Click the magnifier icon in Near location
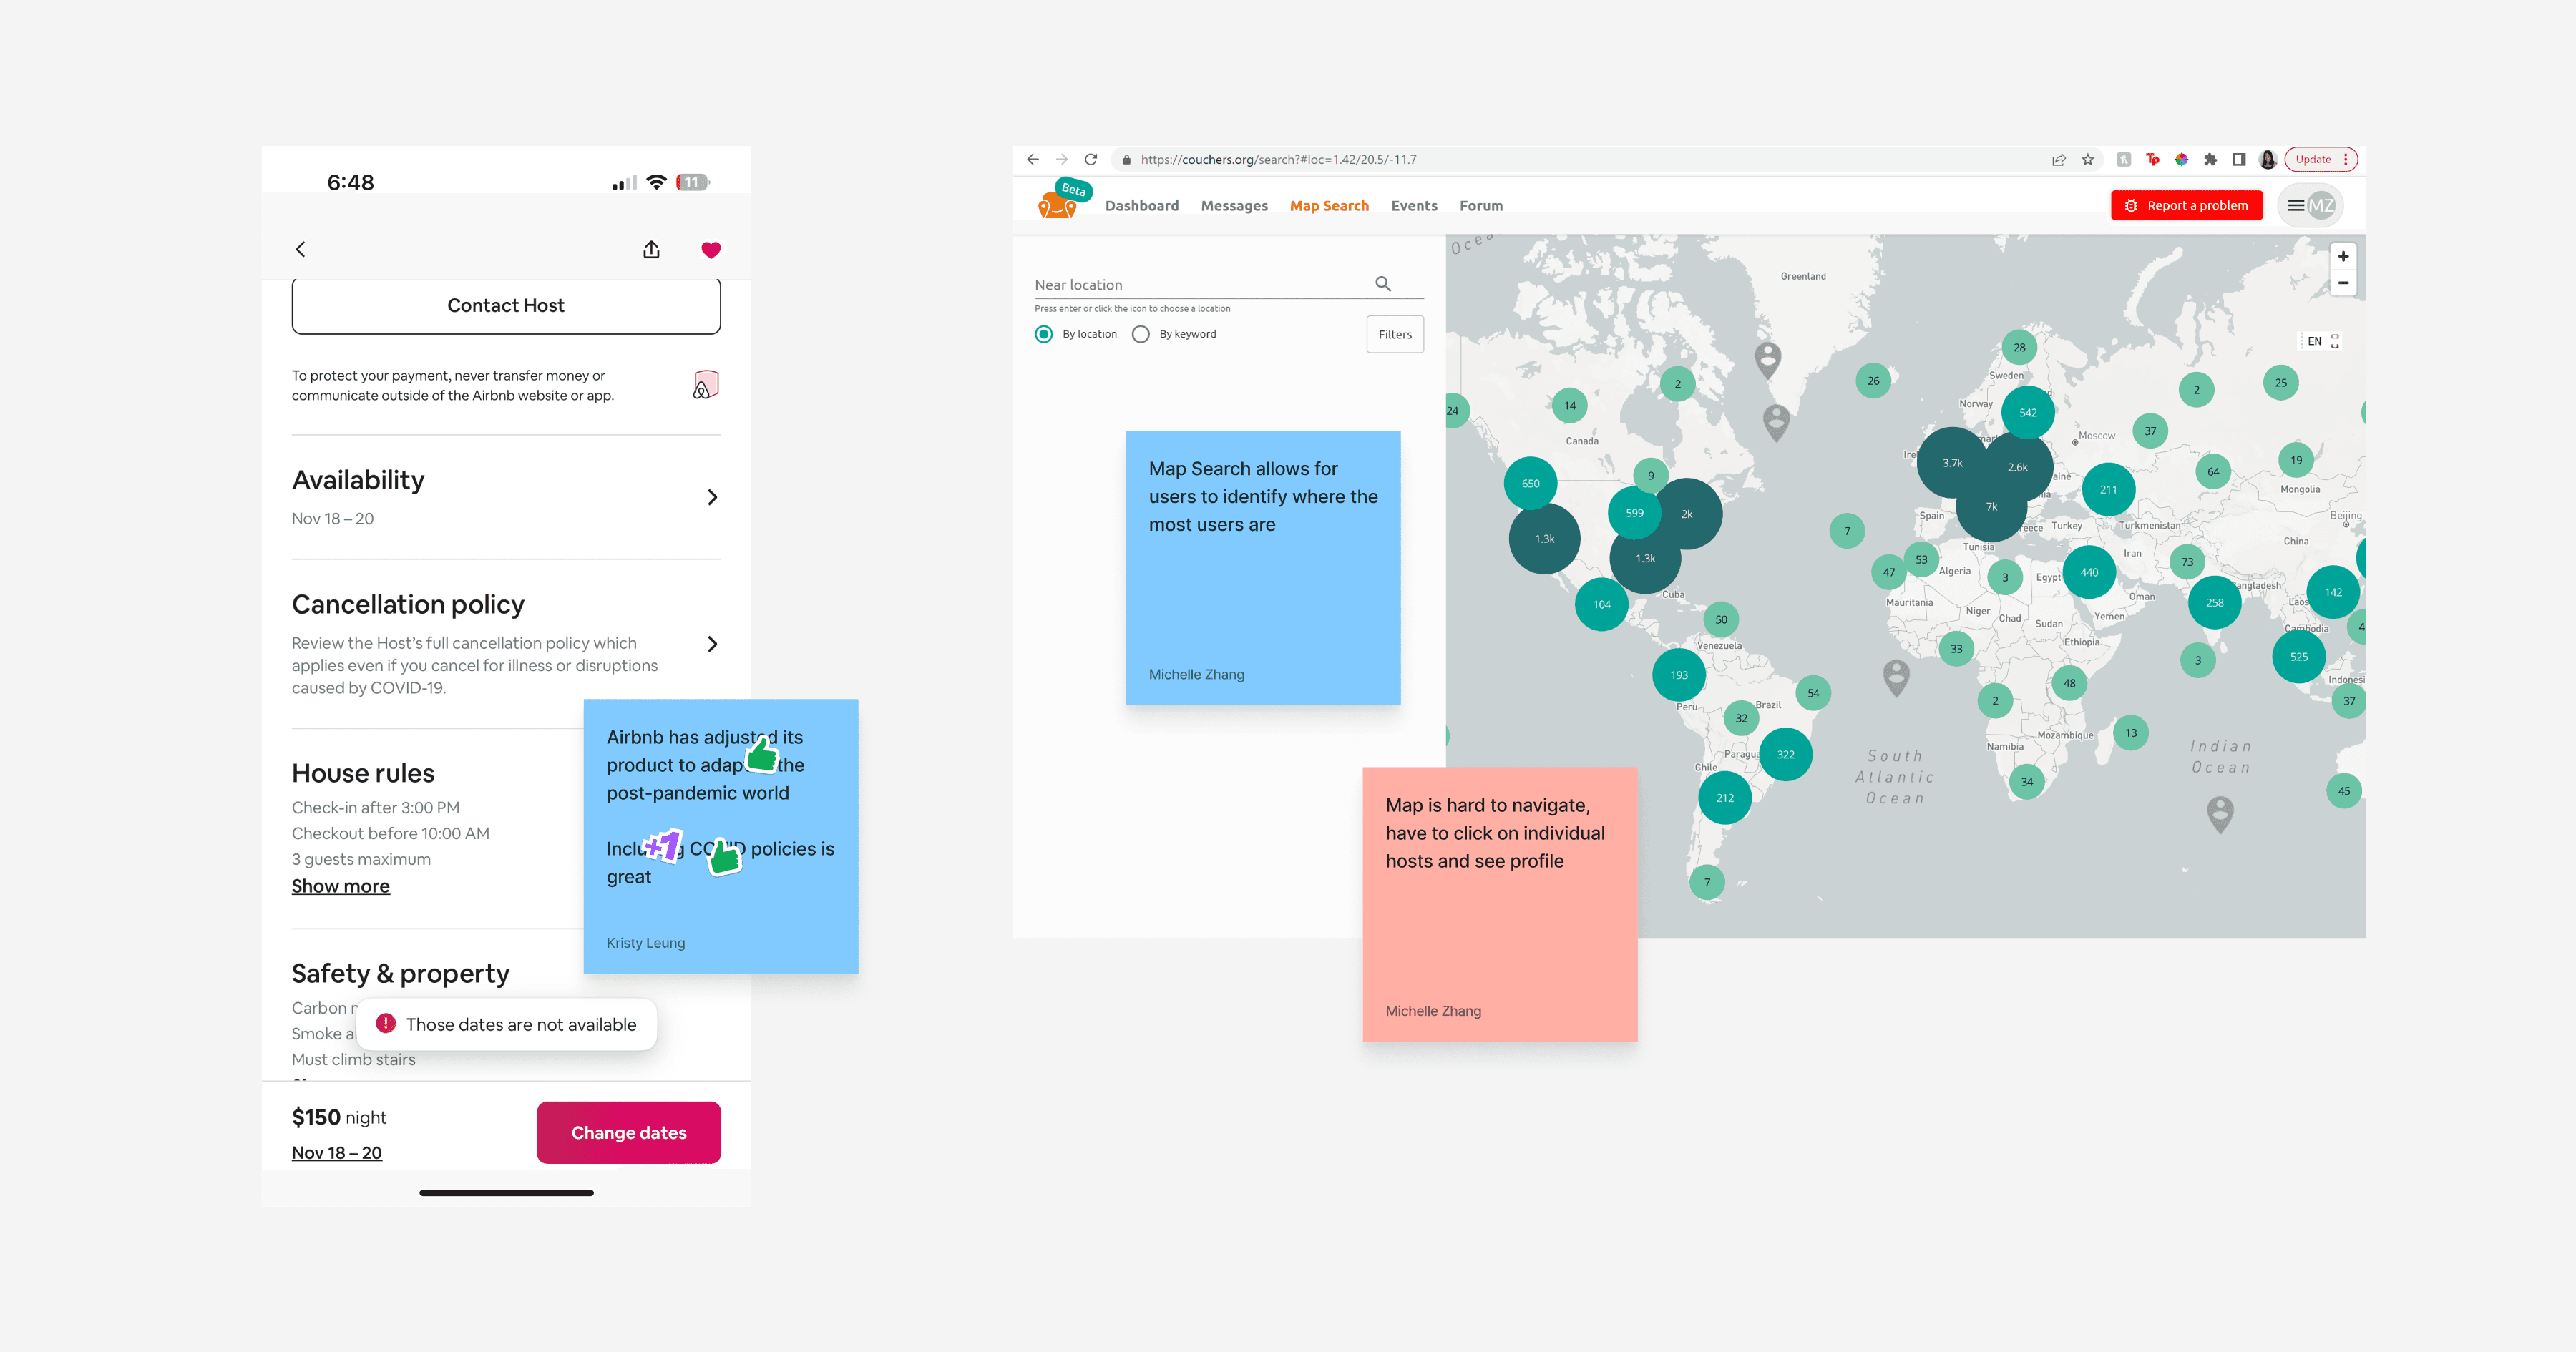 point(1383,284)
